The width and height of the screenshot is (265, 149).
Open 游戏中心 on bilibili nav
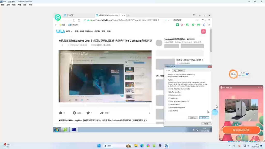coord(89,31)
